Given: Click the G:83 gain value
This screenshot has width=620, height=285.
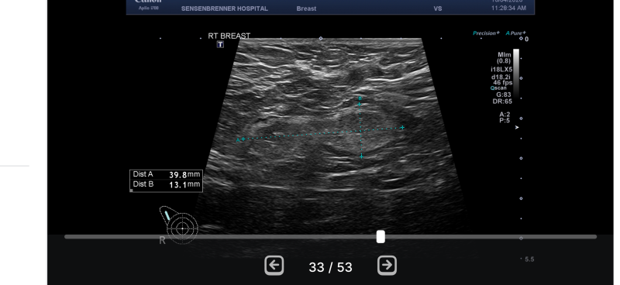Looking at the screenshot, I should coord(504,94).
